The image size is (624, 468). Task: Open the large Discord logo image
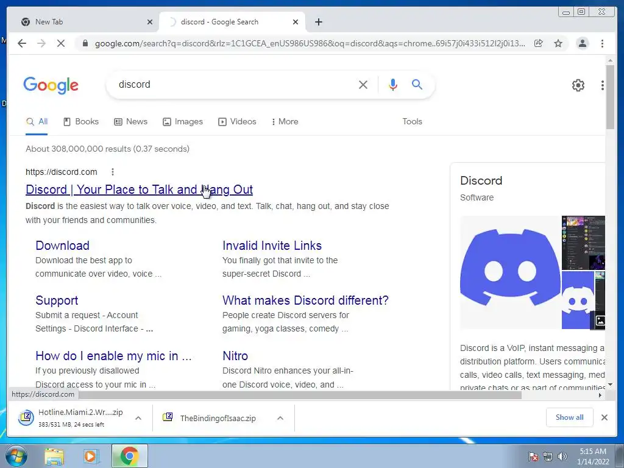pos(510,272)
